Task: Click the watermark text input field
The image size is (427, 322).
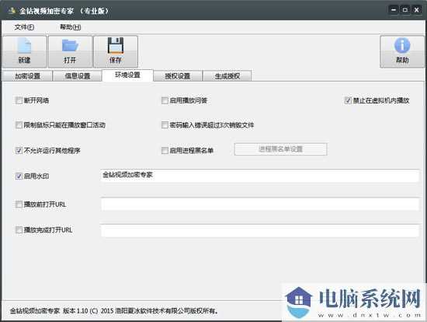Action: coord(260,176)
